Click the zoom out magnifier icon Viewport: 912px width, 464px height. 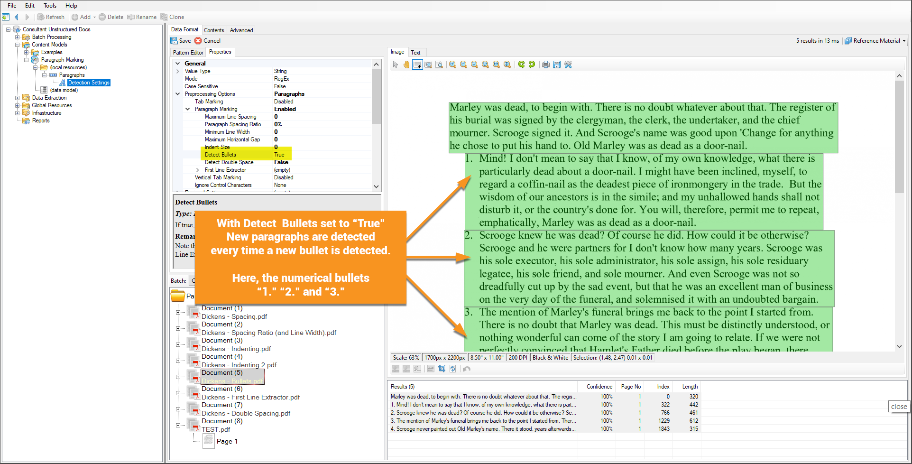(463, 65)
